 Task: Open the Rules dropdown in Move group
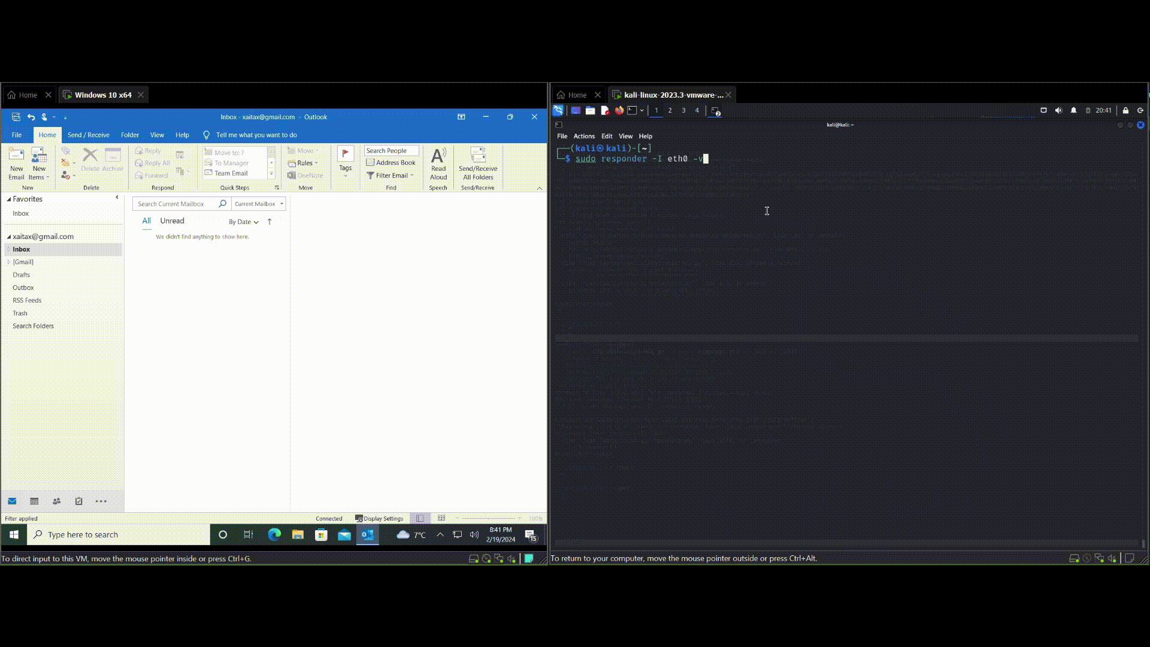(304, 163)
